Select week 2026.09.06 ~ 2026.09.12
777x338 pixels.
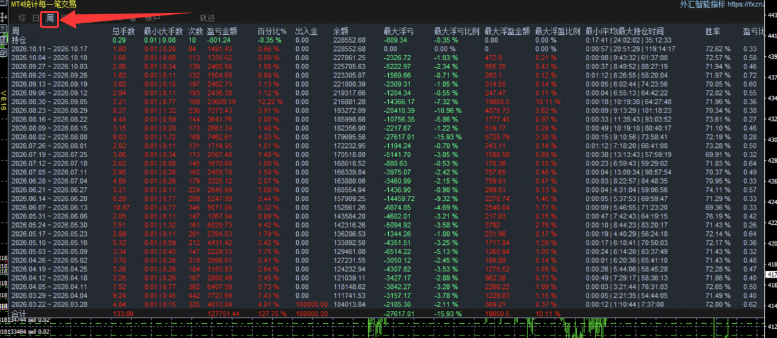(x=49, y=92)
